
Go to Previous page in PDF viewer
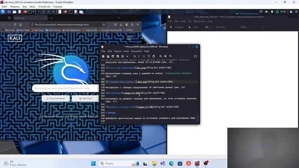[177, 27]
